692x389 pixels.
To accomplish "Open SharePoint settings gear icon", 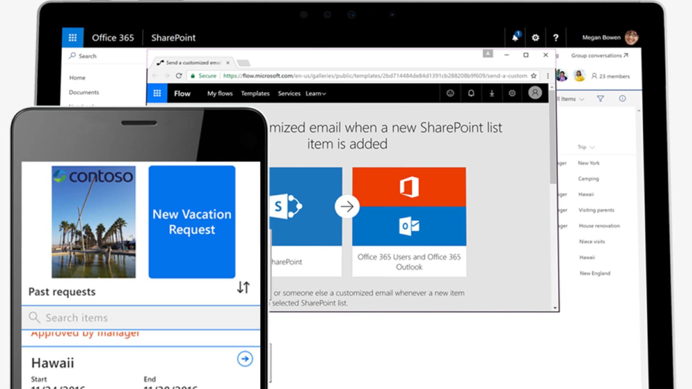I will (x=535, y=37).
